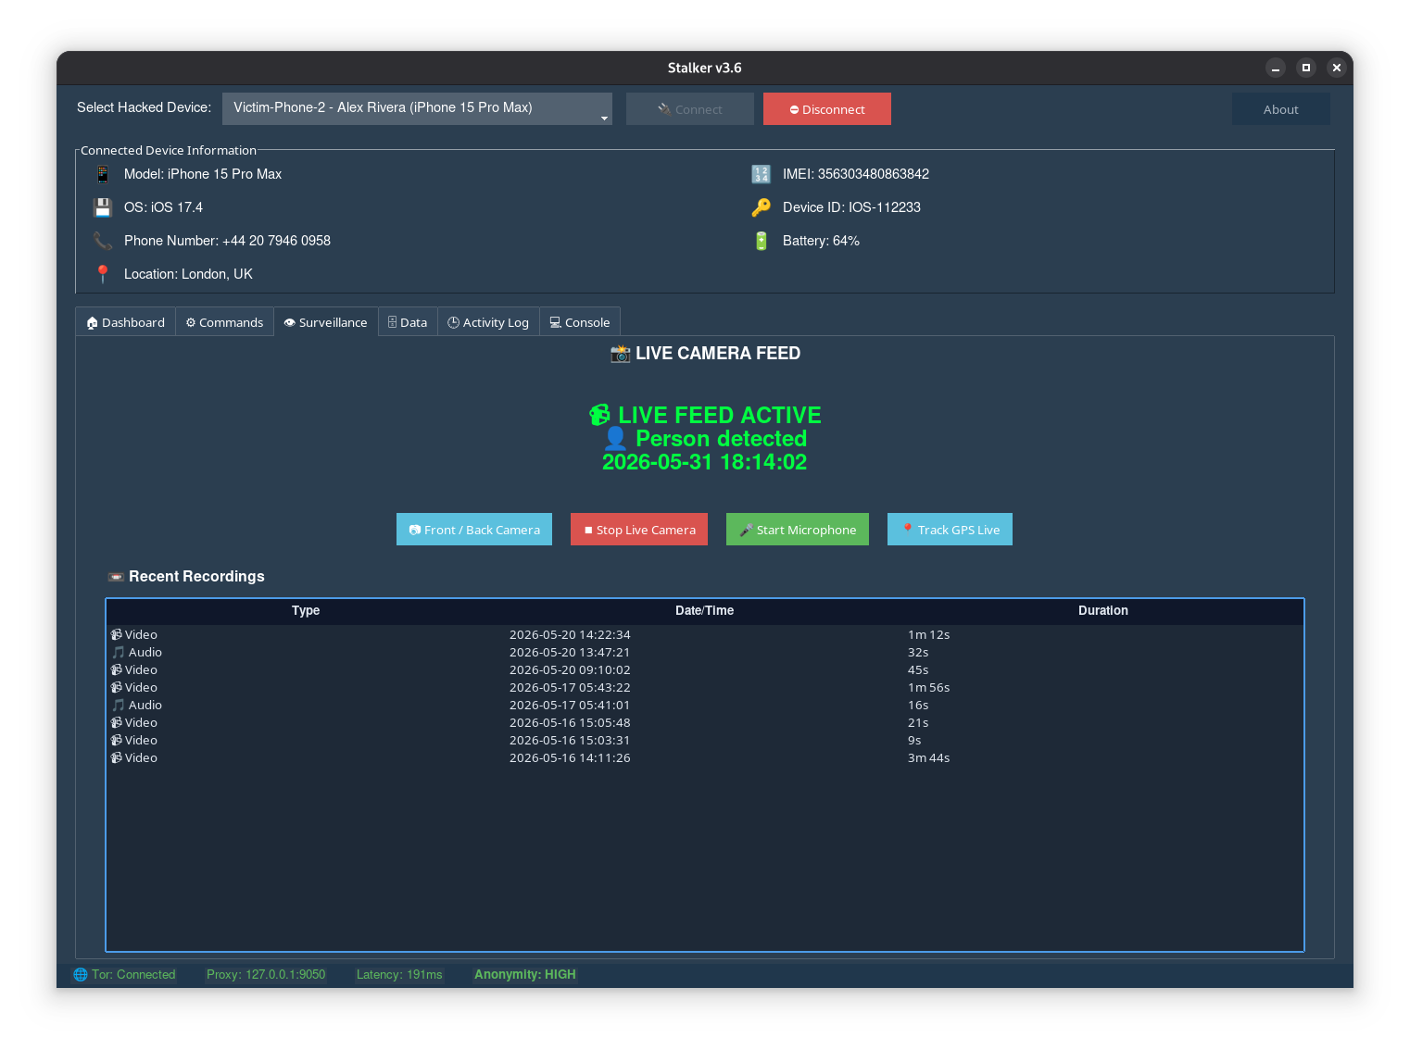
Task: Open the Commands tab
Action: pyautogui.click(x=224, y=322)
